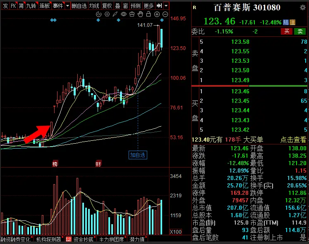Image resolution: width=309 pixels, height=244 pixels.
Task: Click the 总市值 value 207.0亿
Action: [x=238, y=208]
